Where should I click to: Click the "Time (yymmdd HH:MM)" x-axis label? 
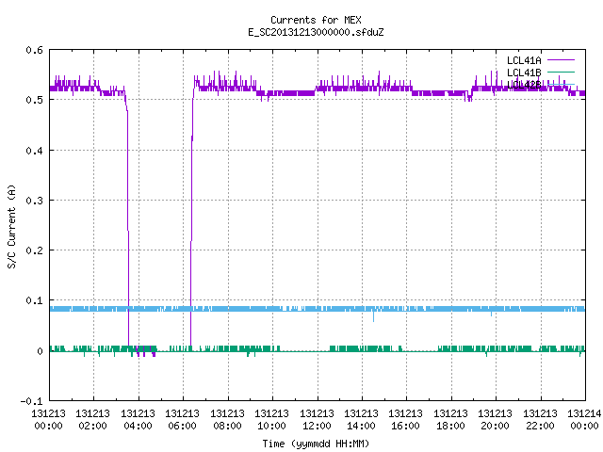(316, 444)
